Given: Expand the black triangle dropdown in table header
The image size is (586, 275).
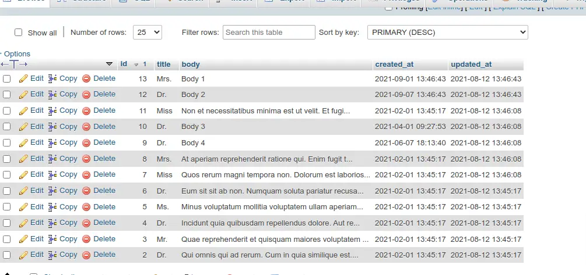Looking at the screenshot, I should click(x=109, y=64).
